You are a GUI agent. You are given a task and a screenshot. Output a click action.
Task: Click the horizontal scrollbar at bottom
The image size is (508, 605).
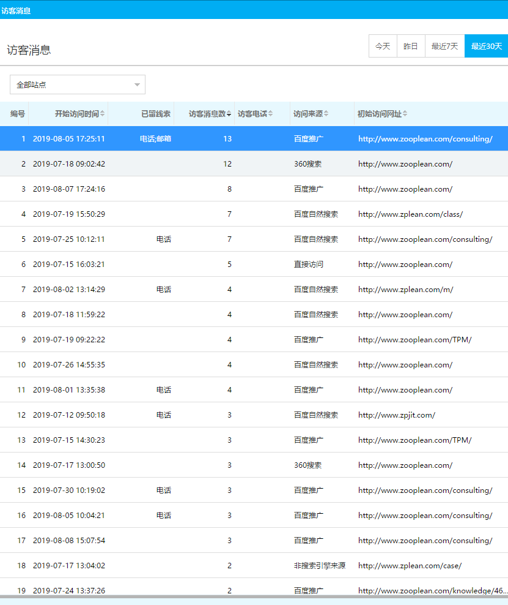point(254,596)
